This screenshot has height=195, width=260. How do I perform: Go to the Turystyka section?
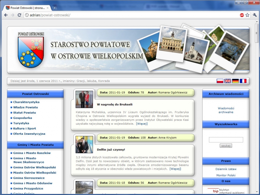click(x=21, y=123)
